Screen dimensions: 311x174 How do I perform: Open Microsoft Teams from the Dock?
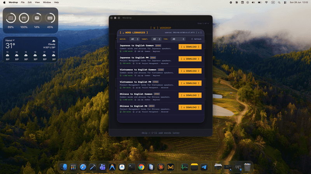102,167
